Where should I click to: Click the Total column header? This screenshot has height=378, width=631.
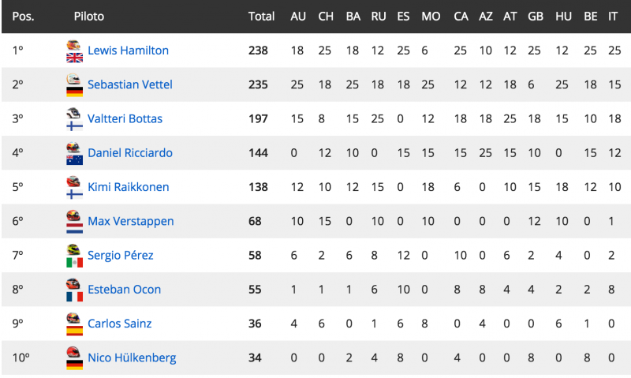pyautogui.click(x=261, y=16)
